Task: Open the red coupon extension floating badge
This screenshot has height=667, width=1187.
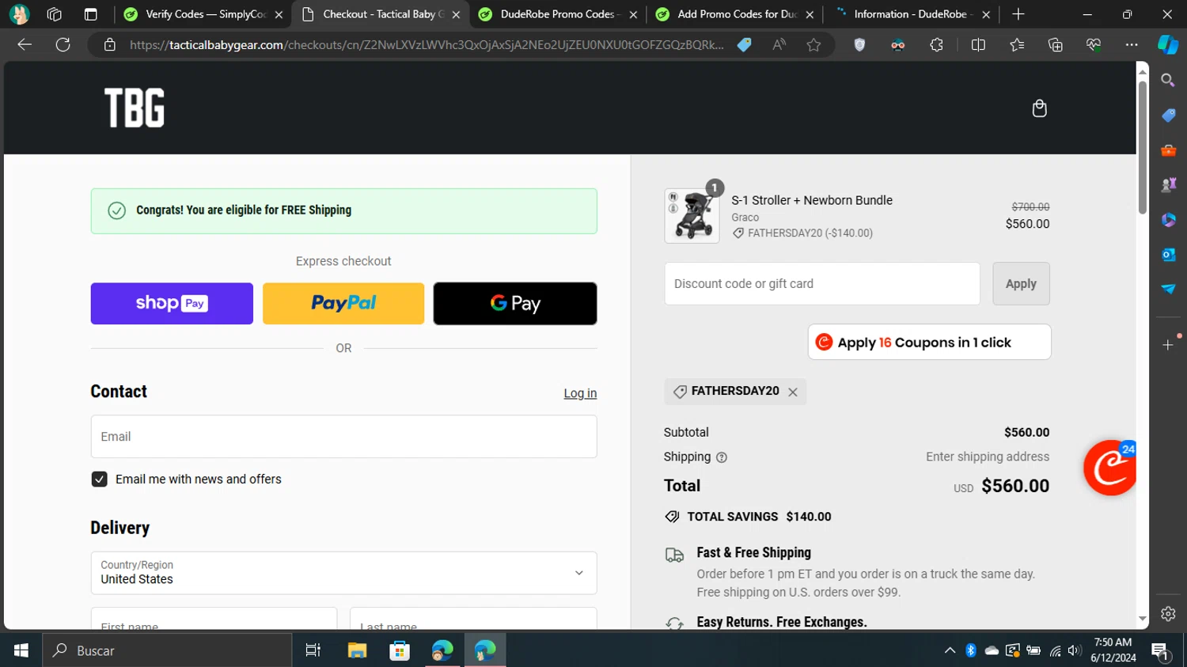Action: (x=1110, y=468)
